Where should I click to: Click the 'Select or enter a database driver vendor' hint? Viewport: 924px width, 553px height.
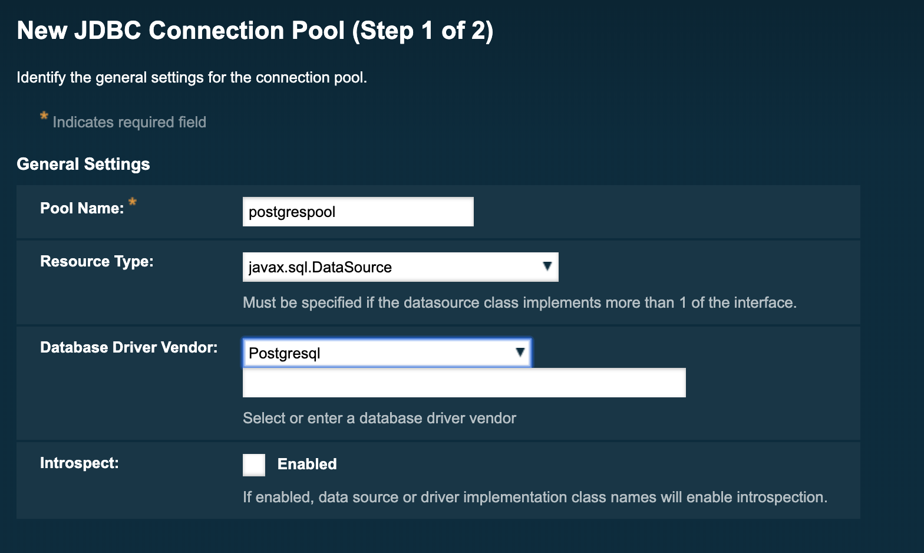pyautogui.click(x=379, y=418)
